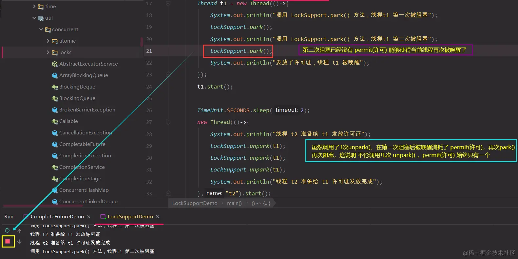Viewport: 518px width, 259px height.
Task: Open the CompletionException class
Action: point(85,156)
